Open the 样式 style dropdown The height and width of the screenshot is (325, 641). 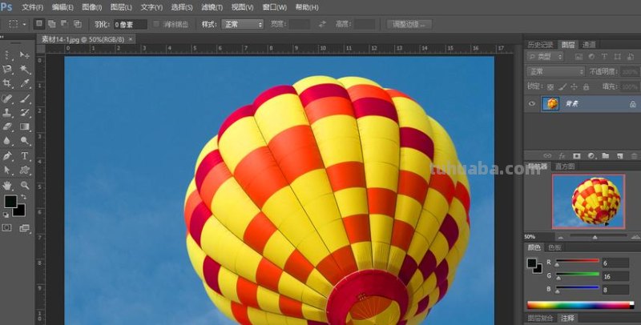242,24
